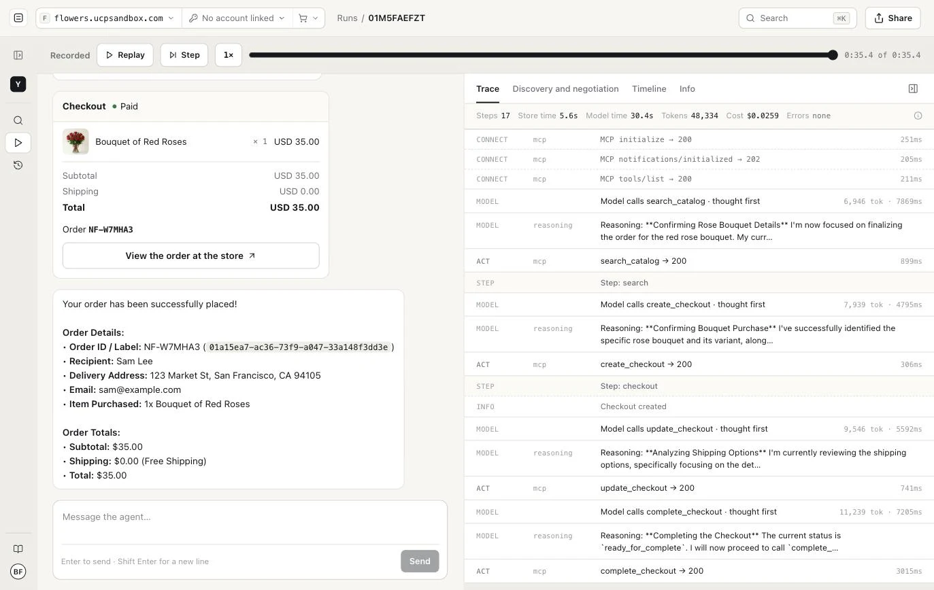Viewport: 934px width, 590px height.
Task: Open the sidebar menu icon at top-left
Action: click(x=18, y=18)
